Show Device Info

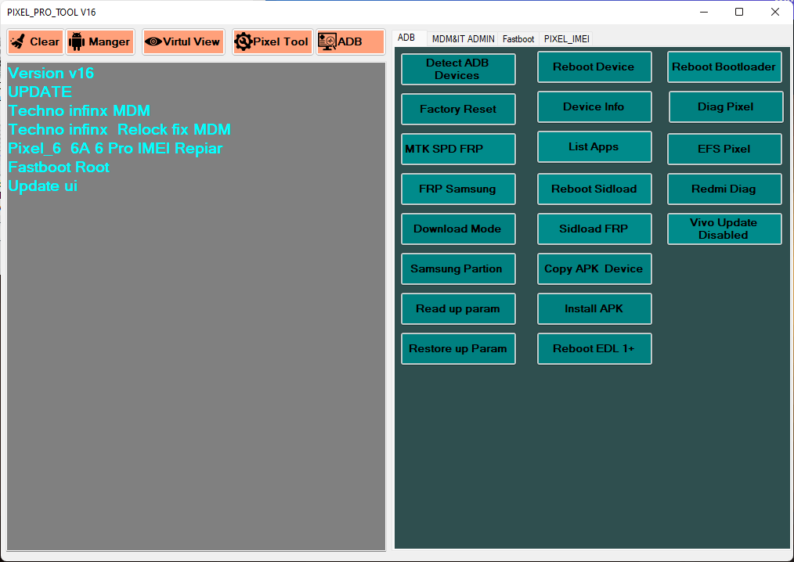tap(594, 107)
